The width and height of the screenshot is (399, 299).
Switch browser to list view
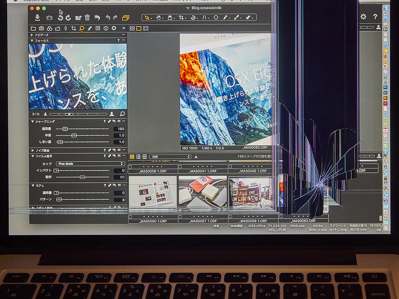point(138,156)
